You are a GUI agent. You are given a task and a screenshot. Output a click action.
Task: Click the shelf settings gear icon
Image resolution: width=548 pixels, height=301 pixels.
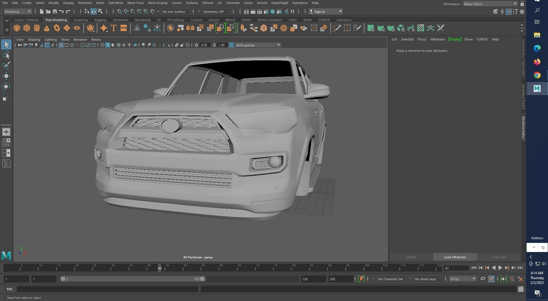(x=7, y=30)
